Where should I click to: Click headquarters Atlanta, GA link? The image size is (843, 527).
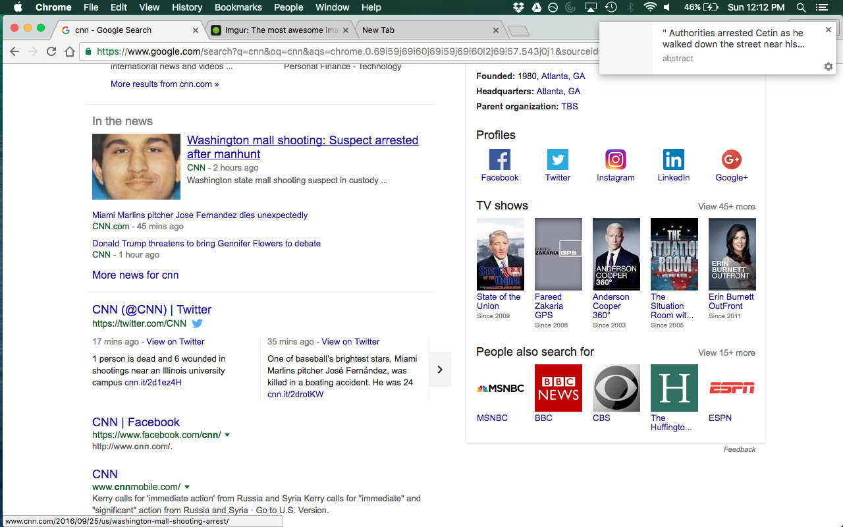point(558,91)
